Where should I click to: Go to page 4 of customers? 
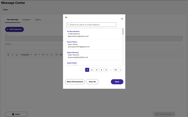point(101,70)
